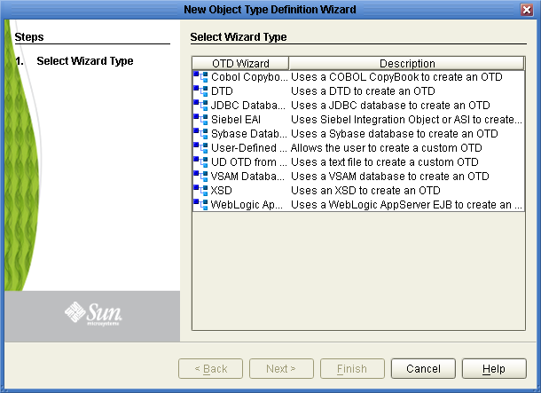The height and width of the screenshot is (393, 541).
Task: Click 'Allows the user to create a custom OTD'
Action: 387,147
